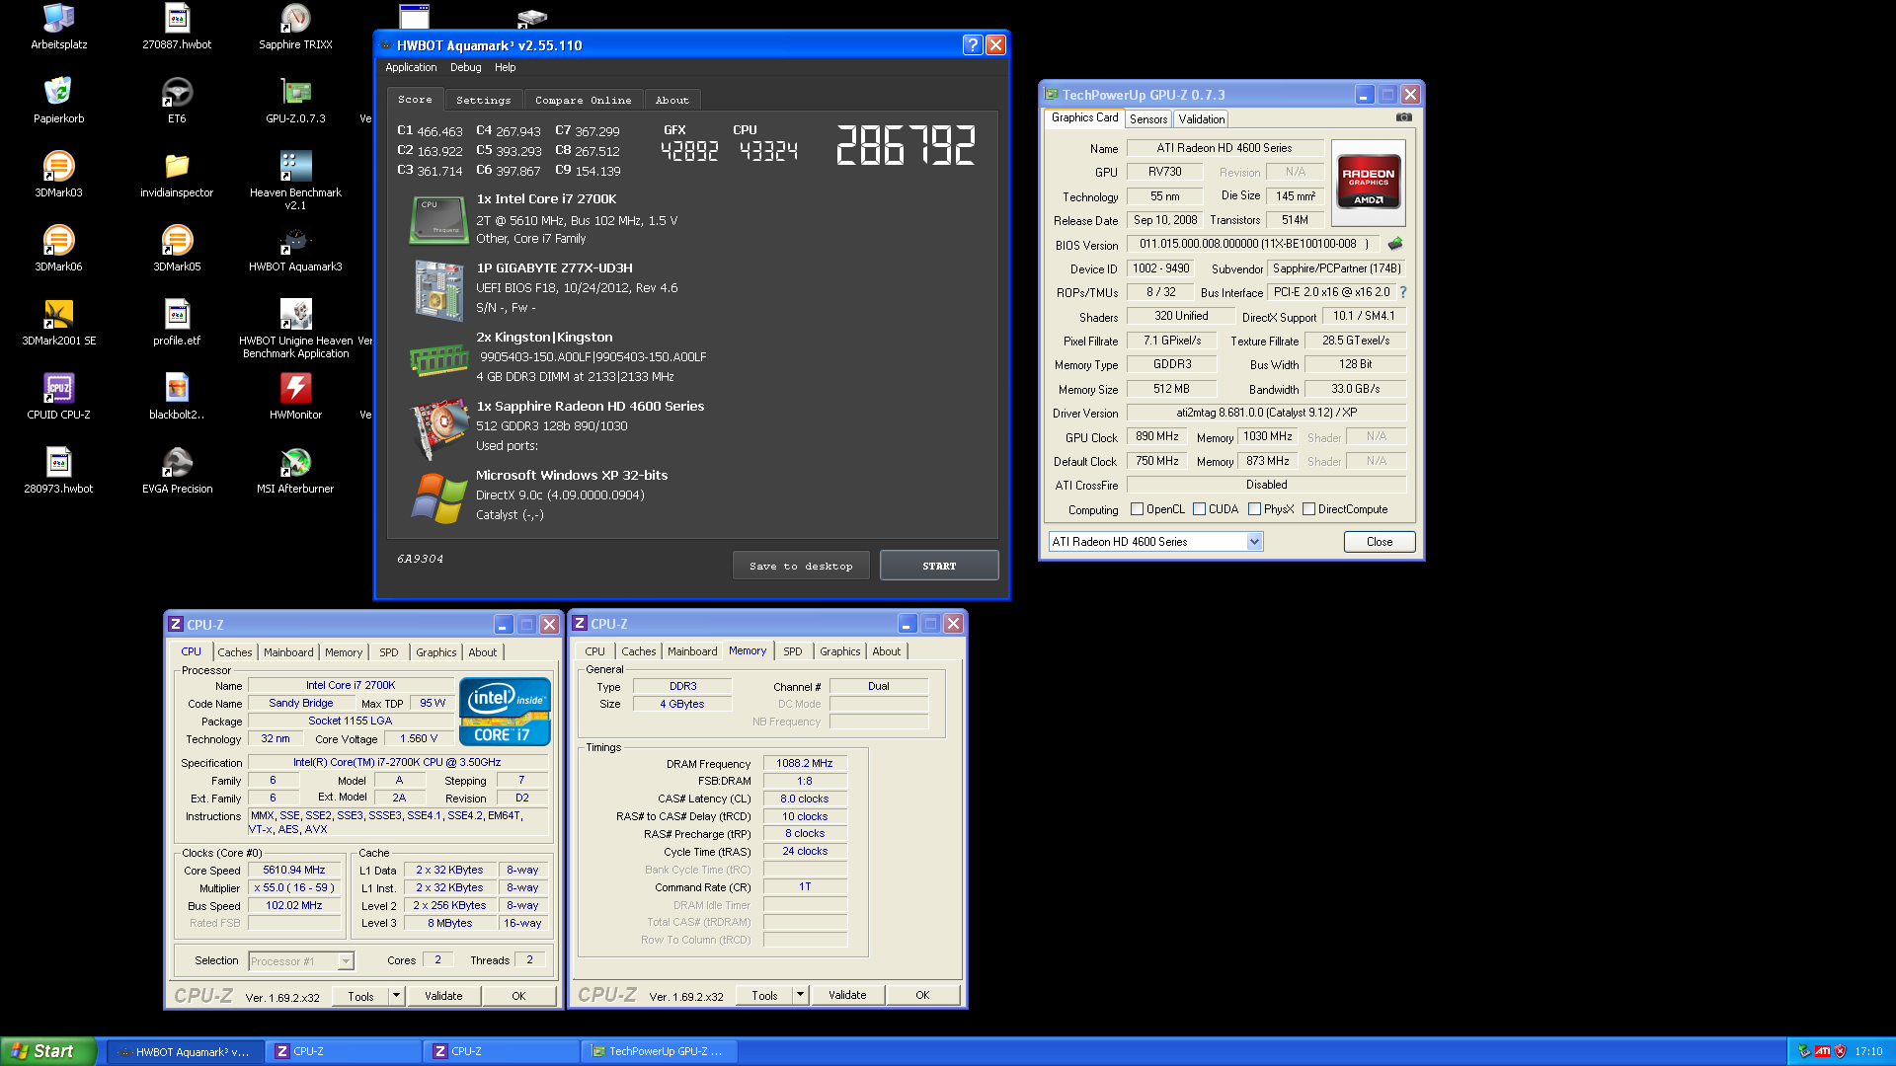Open the Papierkorb recycle bin icon
The width and height of the screenshot is (1896, 1066).
(x=59, y=100)
